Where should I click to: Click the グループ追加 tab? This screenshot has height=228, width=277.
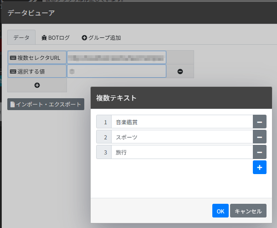(x=101, y=37)
